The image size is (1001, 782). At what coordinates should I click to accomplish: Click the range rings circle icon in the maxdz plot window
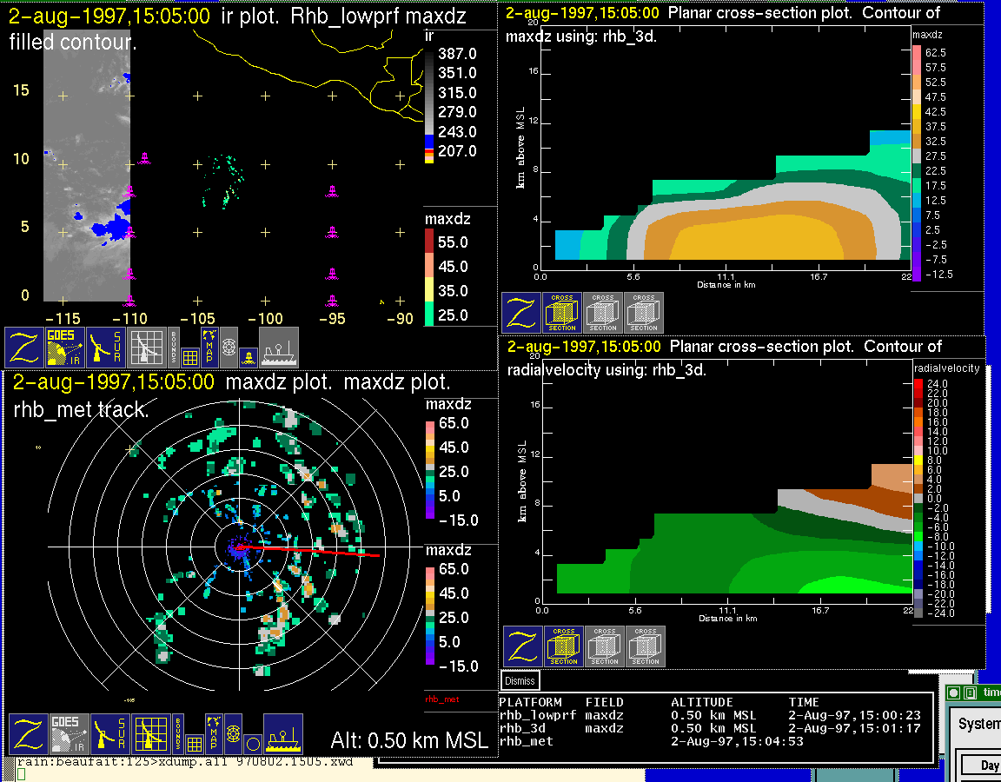point(252,744)
